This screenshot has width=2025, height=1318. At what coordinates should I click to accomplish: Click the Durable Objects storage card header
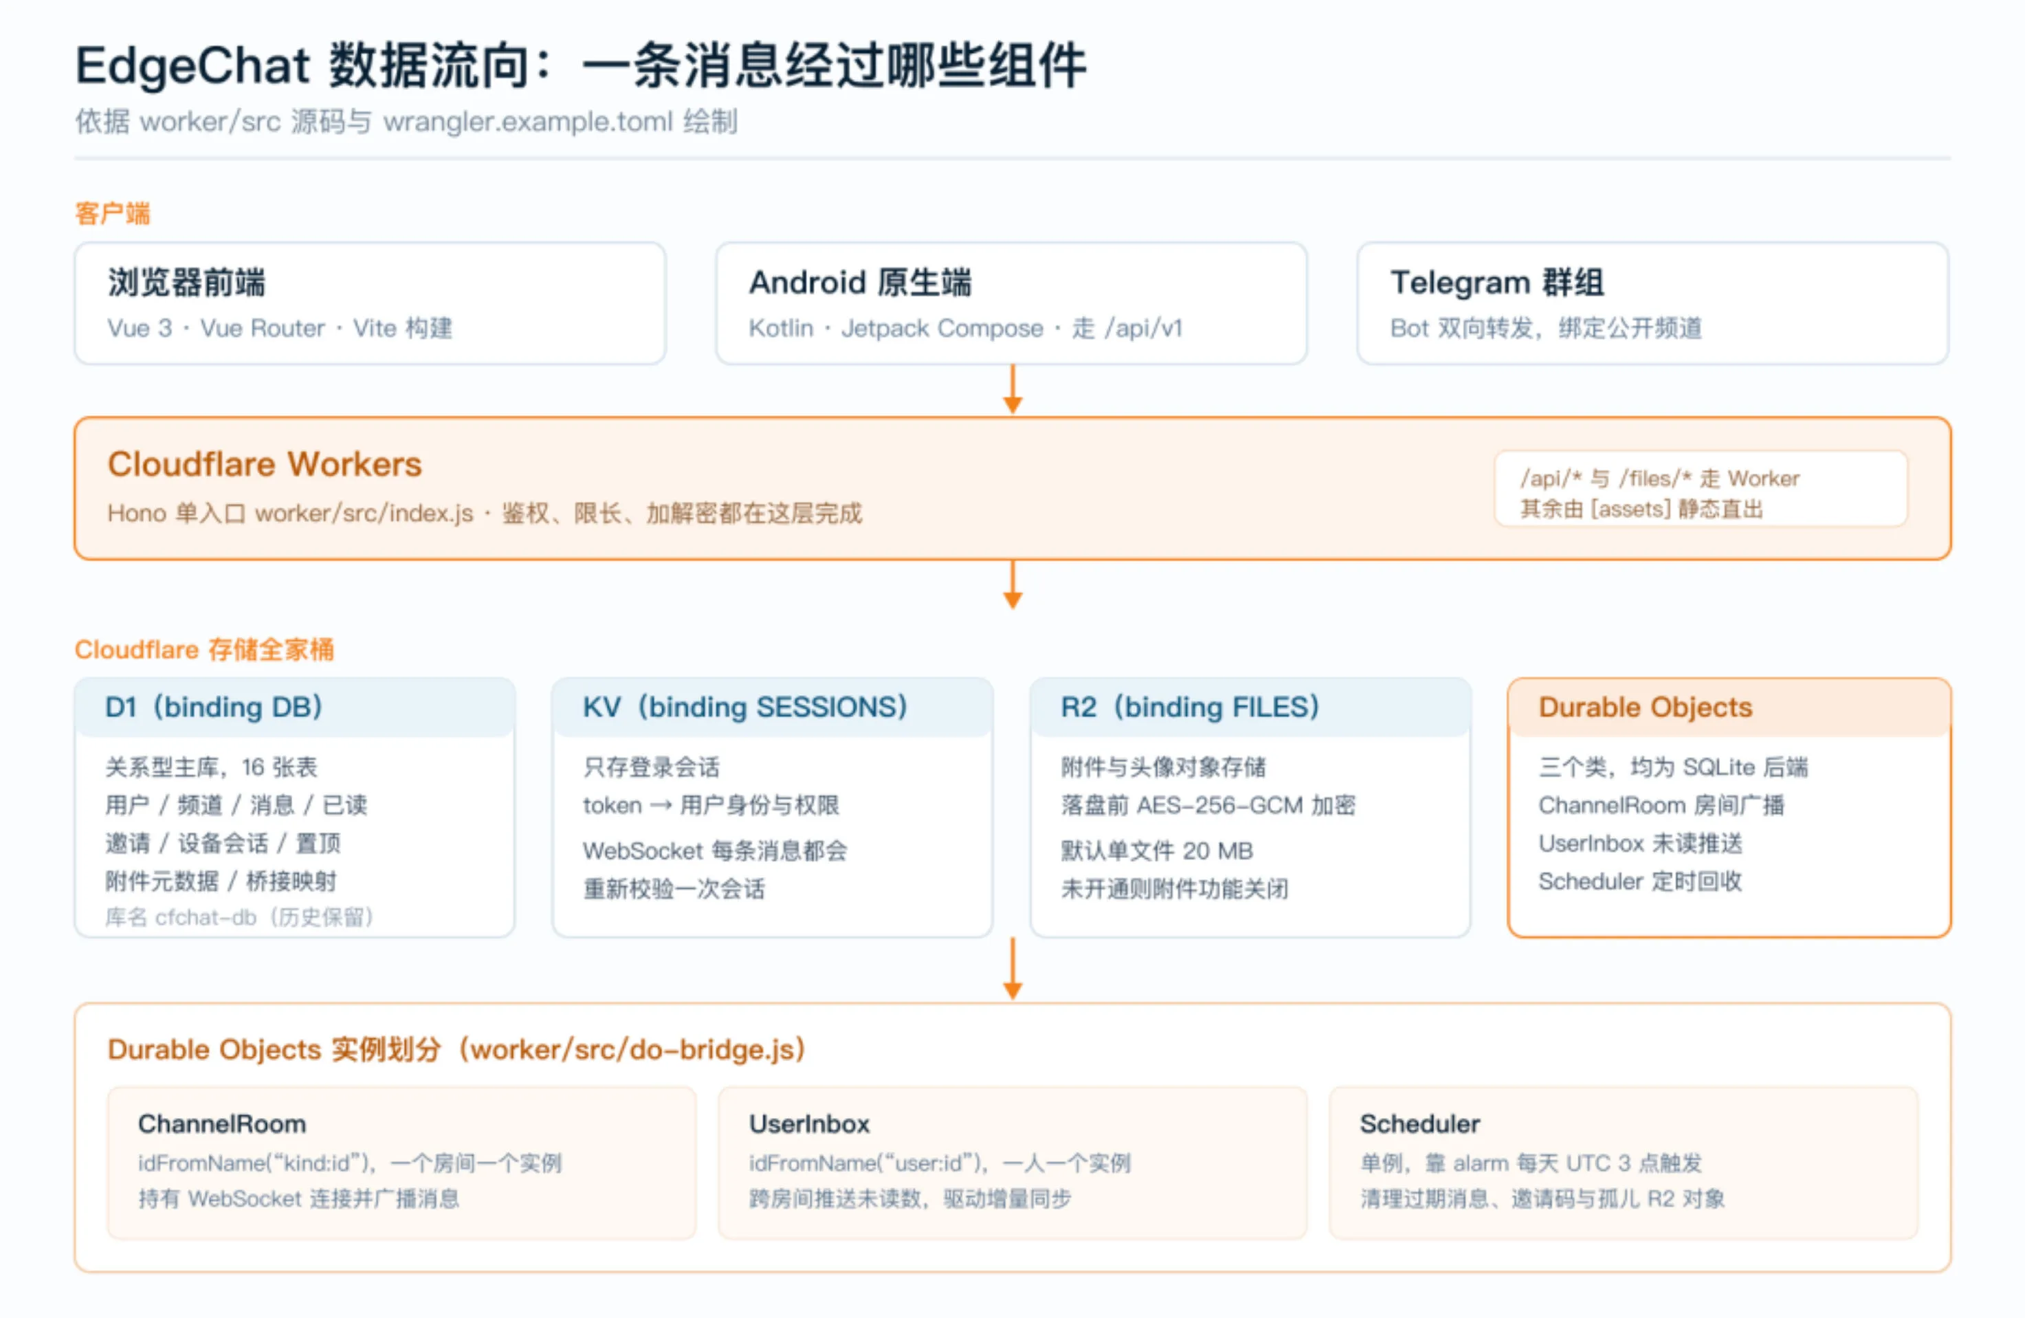tap(1729, 707)
